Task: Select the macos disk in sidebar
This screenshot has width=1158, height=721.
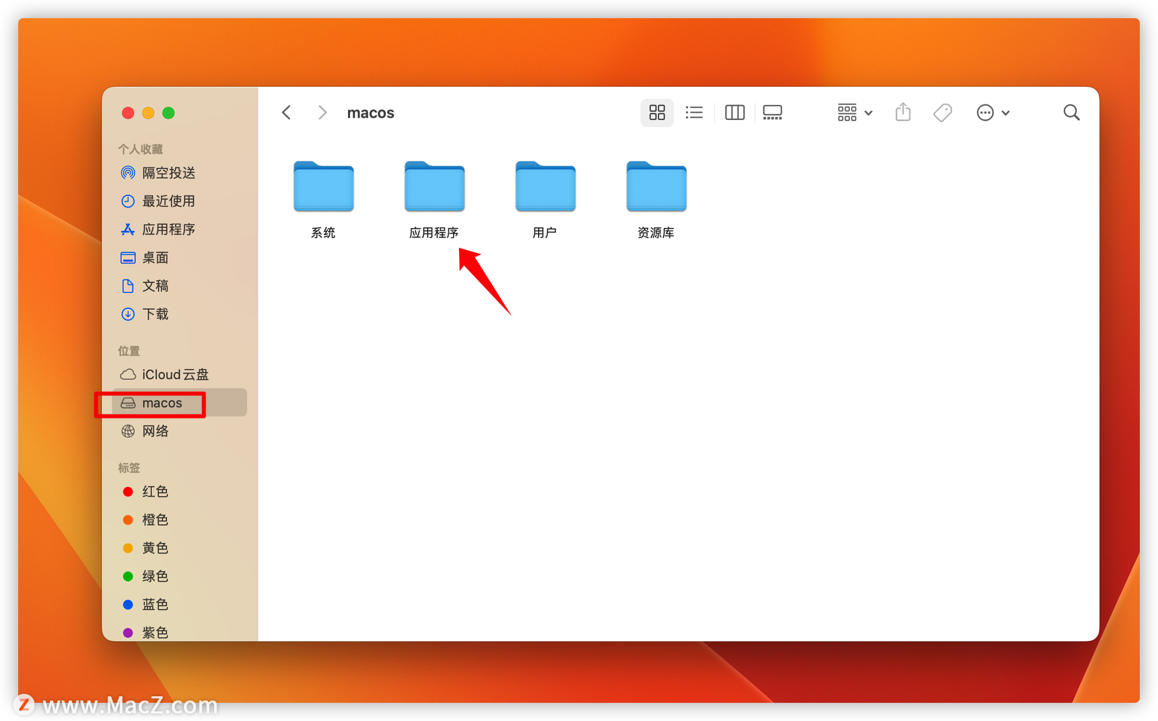Action: pyautogui.click(x=179, y=403)
